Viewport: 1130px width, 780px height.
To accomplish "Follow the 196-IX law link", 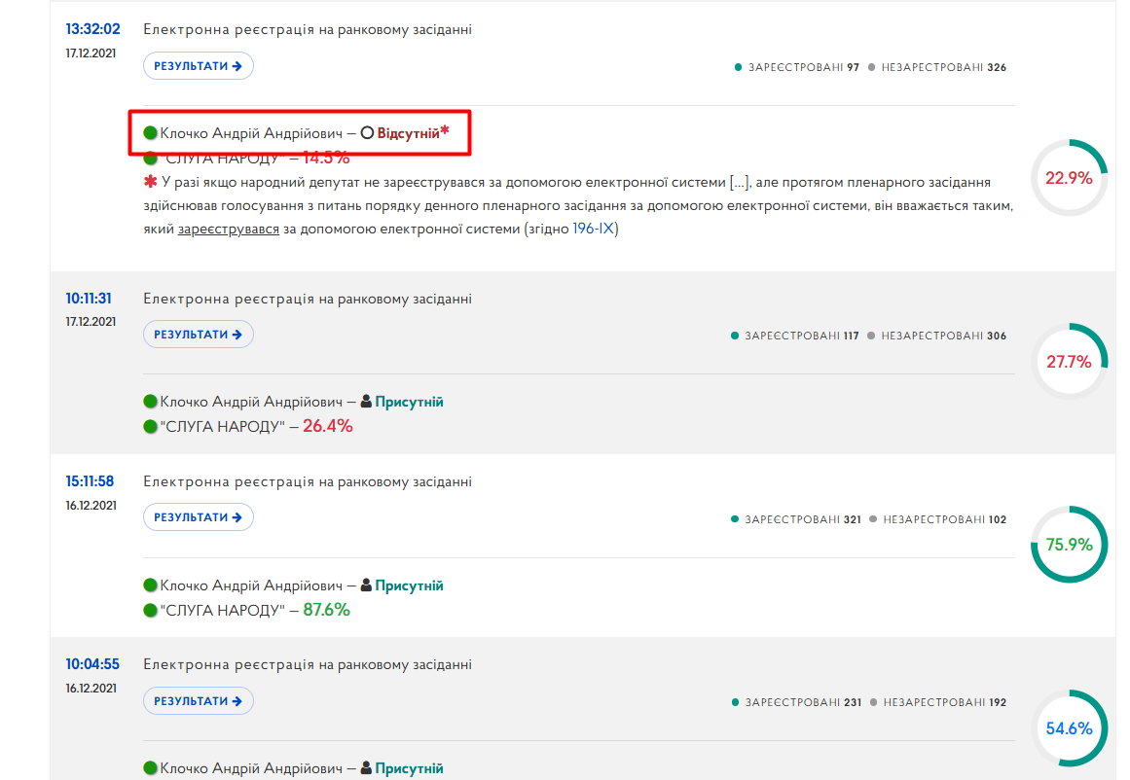I will click(x=593, y=229).
